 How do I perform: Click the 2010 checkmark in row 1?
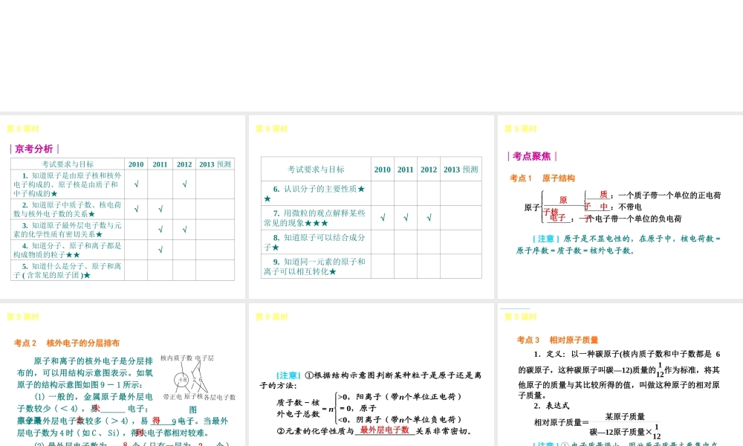137,184
